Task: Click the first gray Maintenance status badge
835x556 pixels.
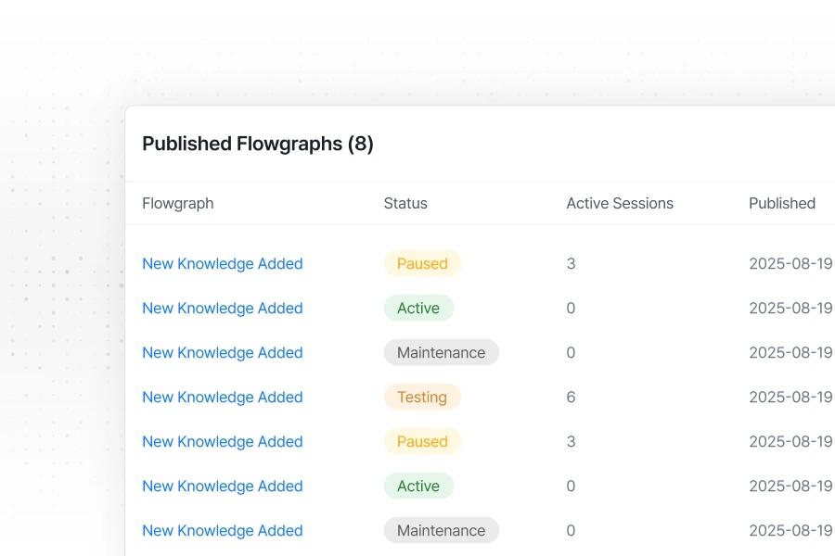Action: [x=441, y=352]
